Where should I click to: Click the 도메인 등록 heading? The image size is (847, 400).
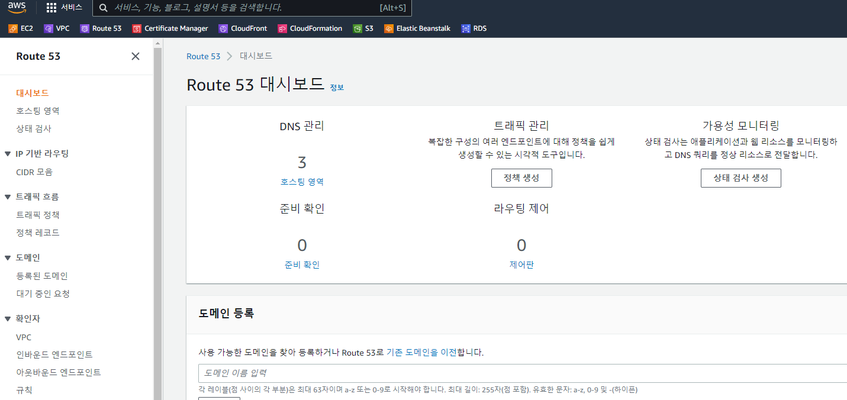coord(226,314)
